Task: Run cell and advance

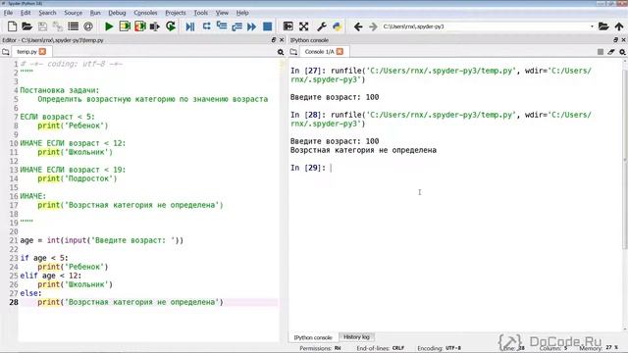Action: click(139, 26)
